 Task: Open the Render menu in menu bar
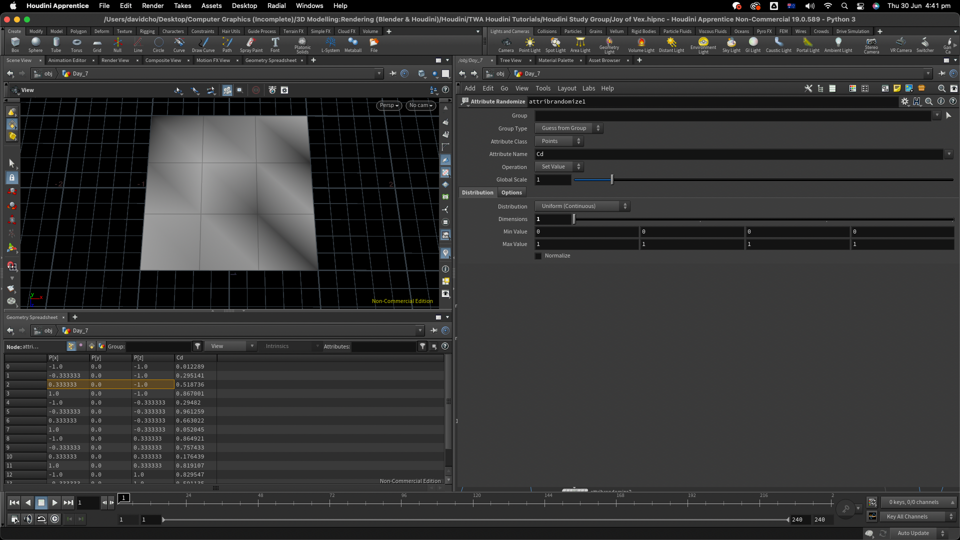[x=152, y=5]
